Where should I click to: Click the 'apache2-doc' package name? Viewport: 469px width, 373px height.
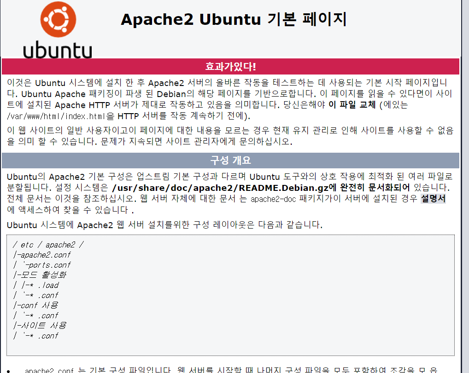273,199
